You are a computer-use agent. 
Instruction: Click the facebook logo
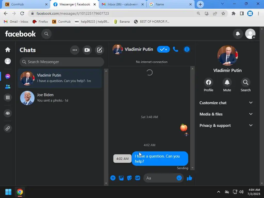click(x=20, y=34)
